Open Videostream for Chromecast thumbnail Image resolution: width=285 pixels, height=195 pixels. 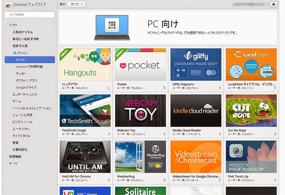click(x=196, y=157)
